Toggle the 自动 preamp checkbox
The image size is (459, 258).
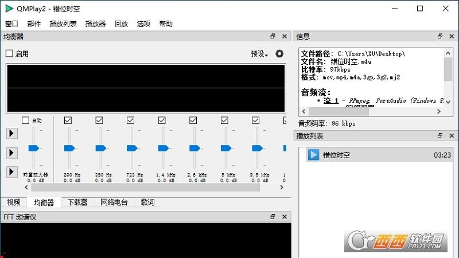click(25, 120)
